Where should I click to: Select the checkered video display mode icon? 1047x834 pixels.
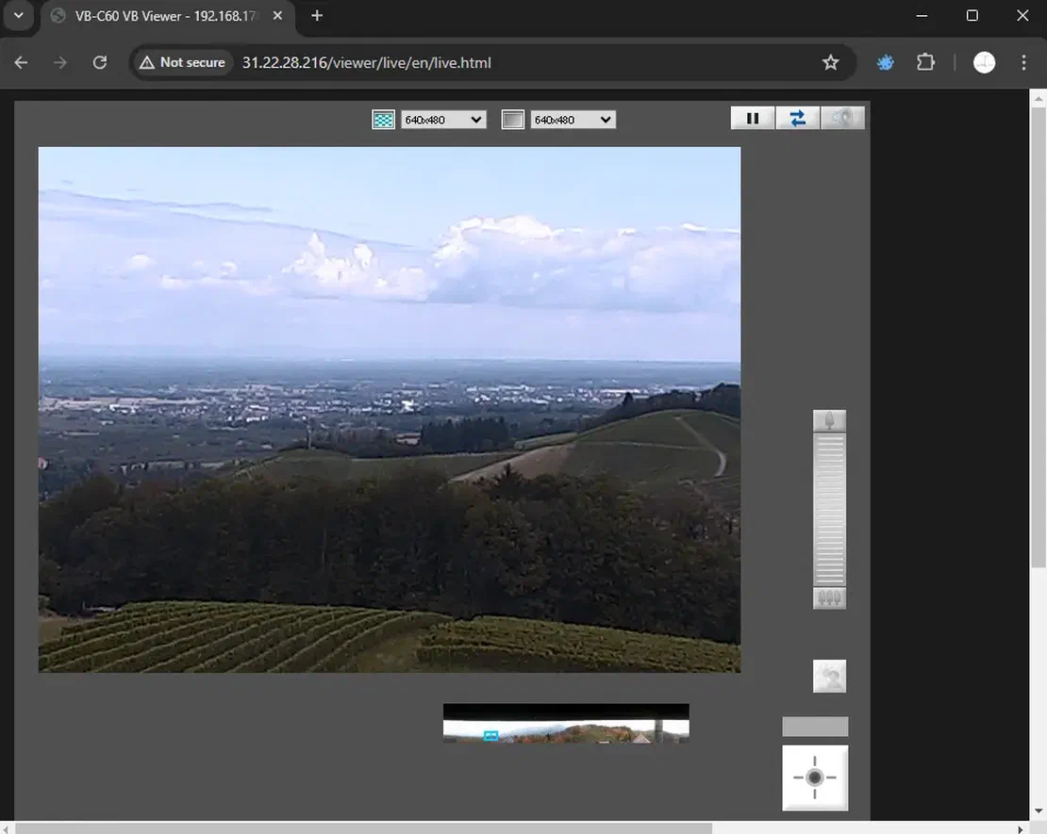tap(383, 120)
